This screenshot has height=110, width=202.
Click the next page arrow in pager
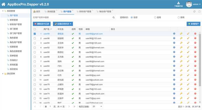(x=69, y=106)
